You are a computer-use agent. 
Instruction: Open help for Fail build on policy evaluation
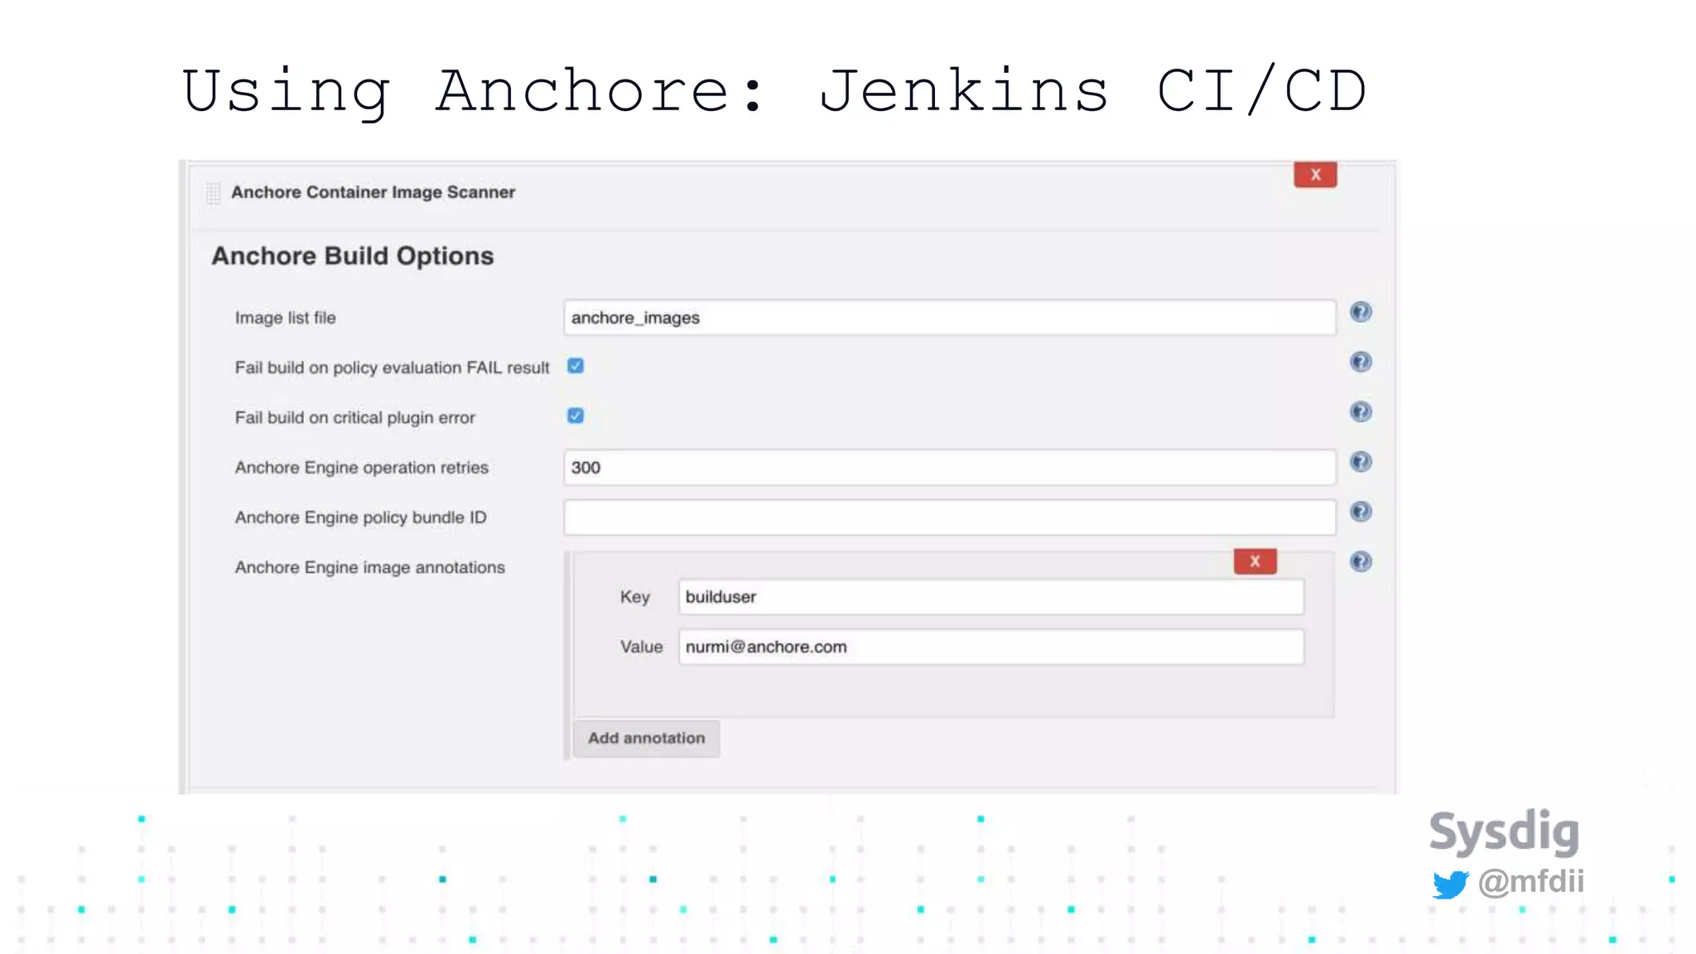[x=1361, y=362]
